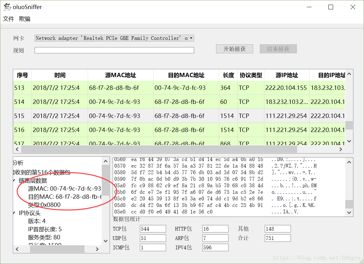Click hex dump scroll up arrow

pyautogui.click(x=349, y=162)
